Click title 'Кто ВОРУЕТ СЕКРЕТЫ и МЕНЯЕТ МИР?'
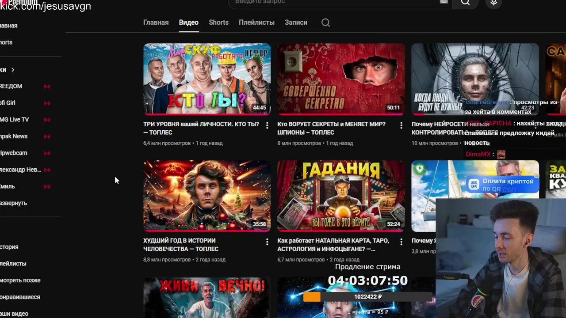This screenshot has height=318, width=566. point(331,129)
